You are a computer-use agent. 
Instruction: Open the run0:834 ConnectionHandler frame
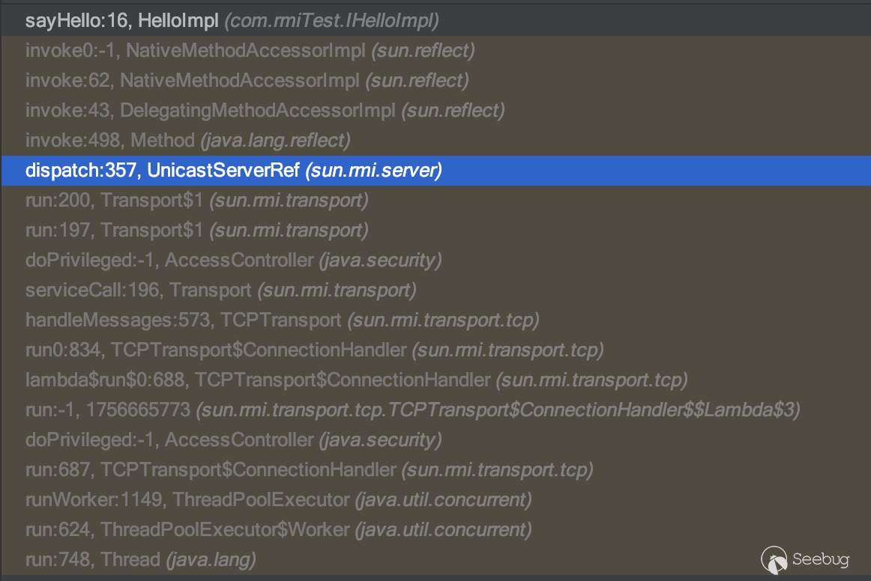tap(314, 350)
